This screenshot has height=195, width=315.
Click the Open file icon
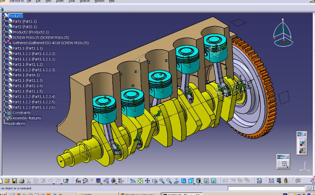(x=8, y=181)
